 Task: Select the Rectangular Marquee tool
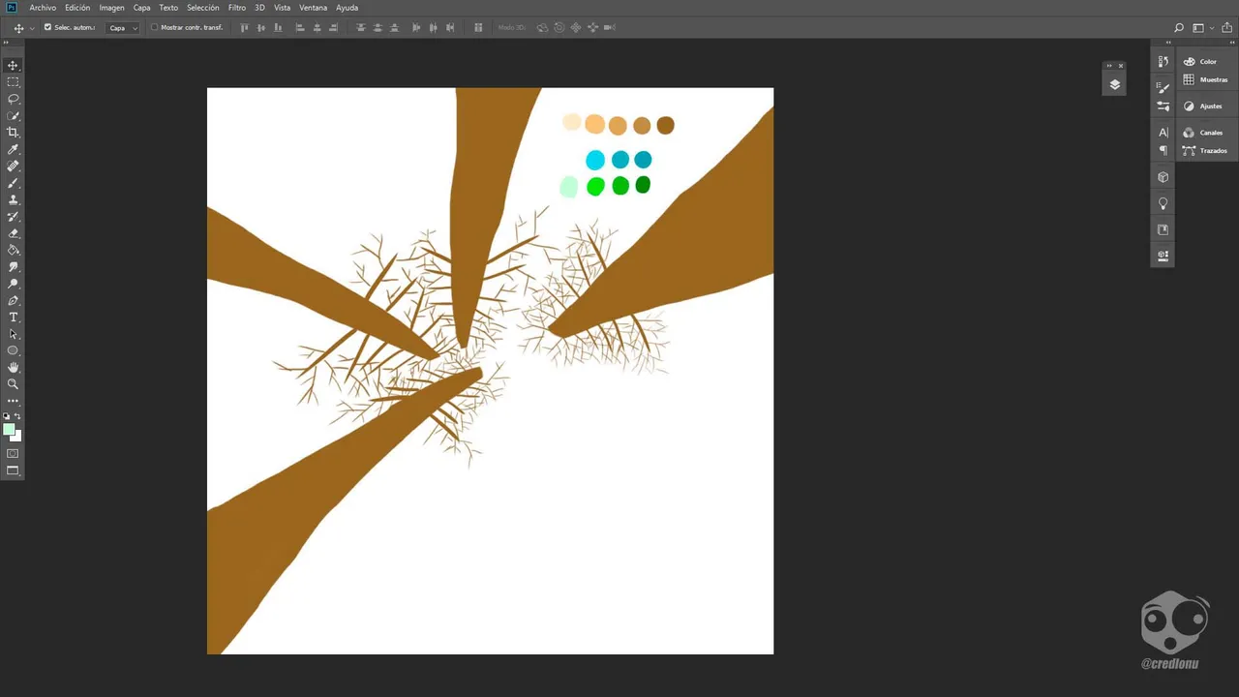pyautogui.click(x=13, y=82)
